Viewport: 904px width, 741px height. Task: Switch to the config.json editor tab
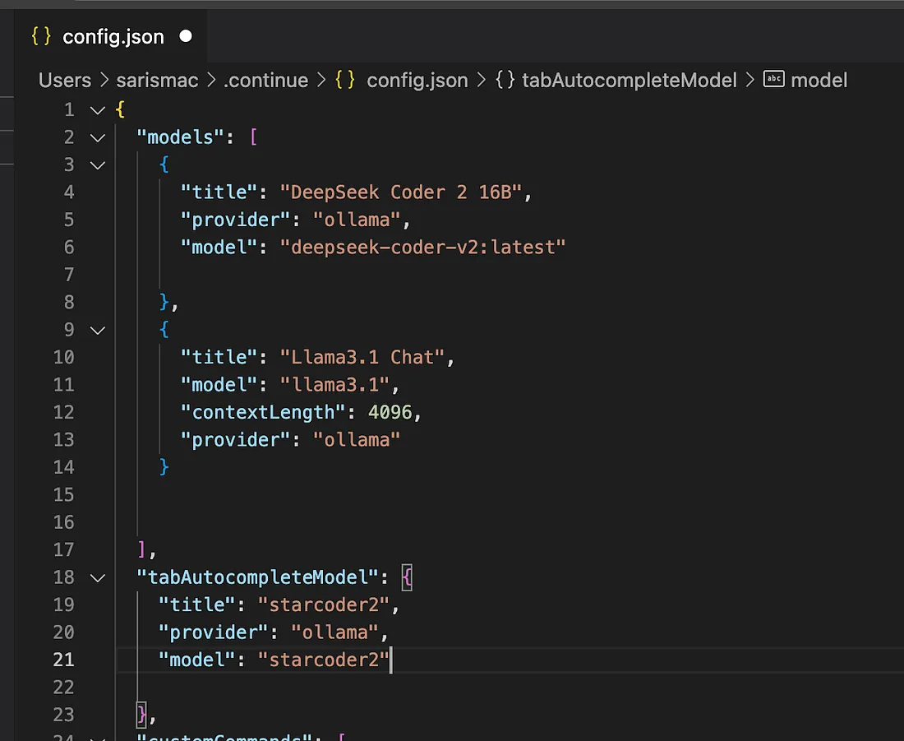pos(113,36)
